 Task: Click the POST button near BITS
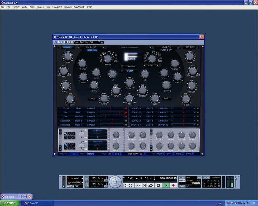(x=166, y=99)
